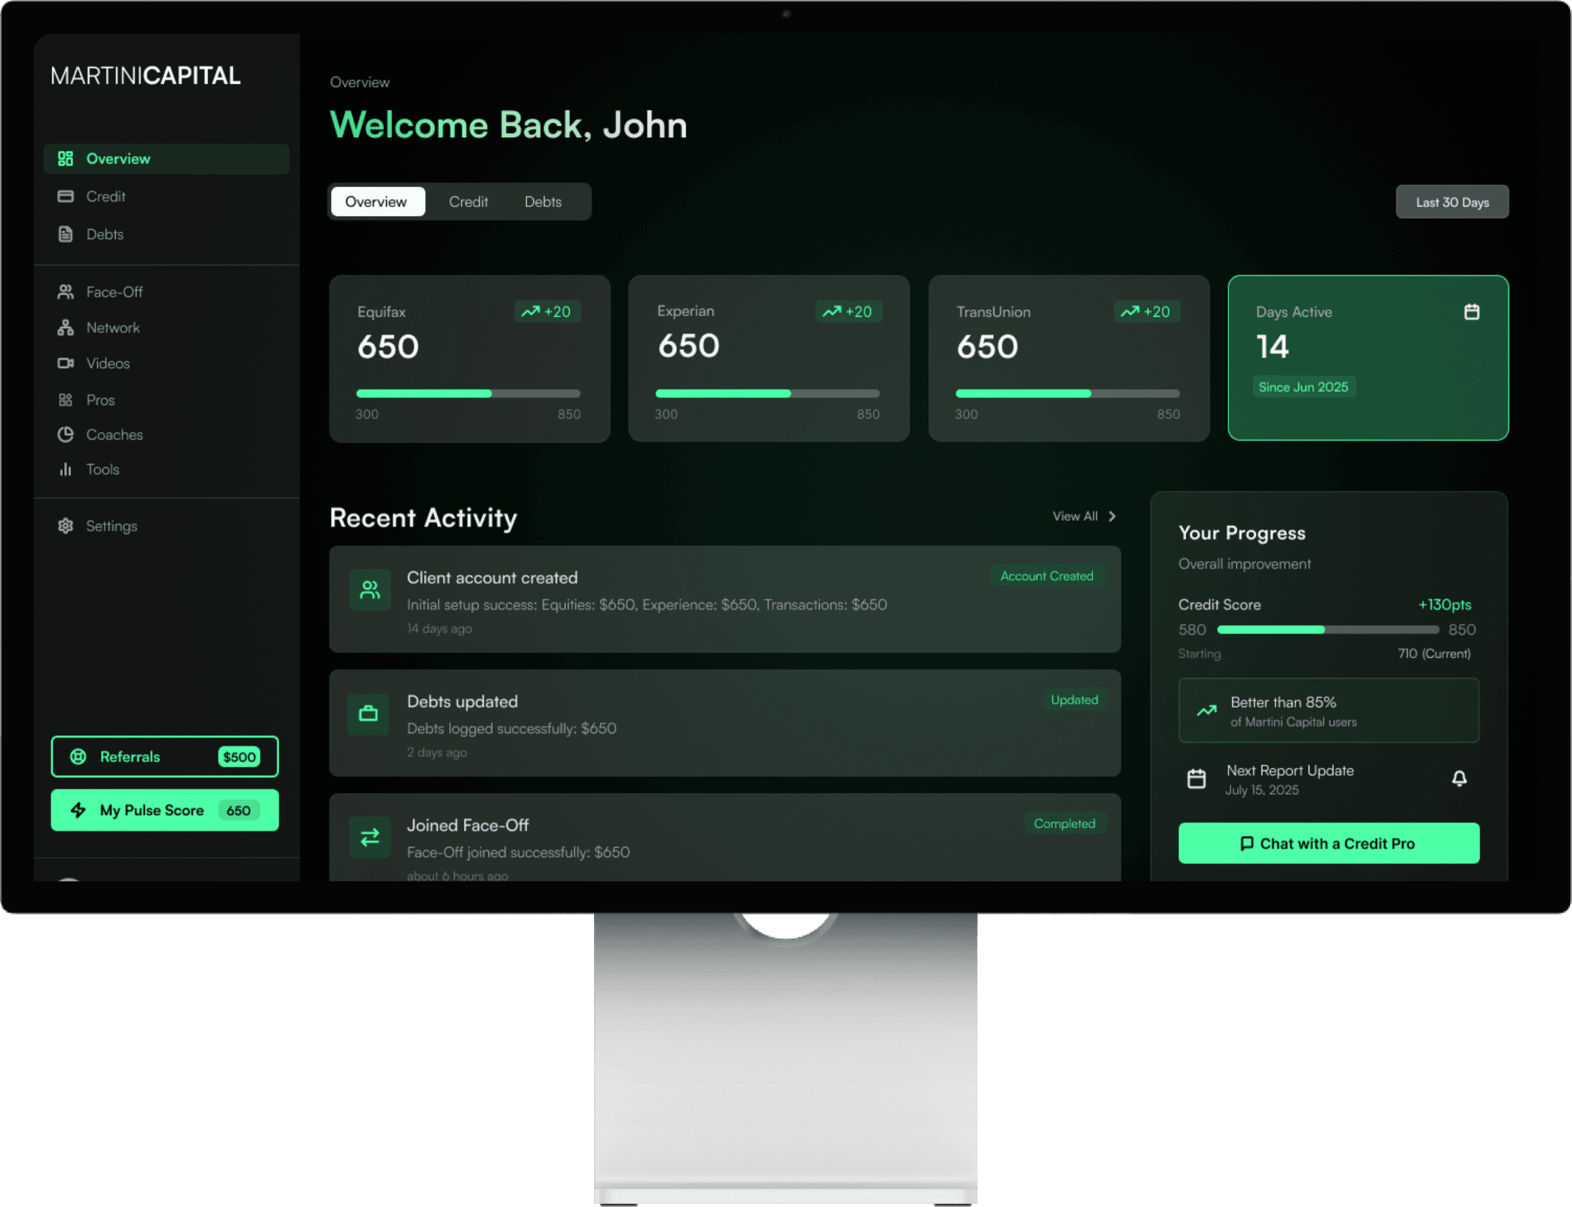Click the Videos camera icon in sidebar
Viewport: 1572px width, 1207px height.
pos(66,364)
